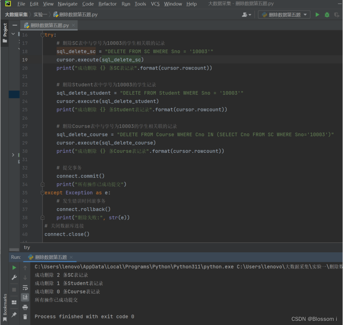Open the VCS menu
Viewport: 343px width, 325px height.
(x=155, y=4)
